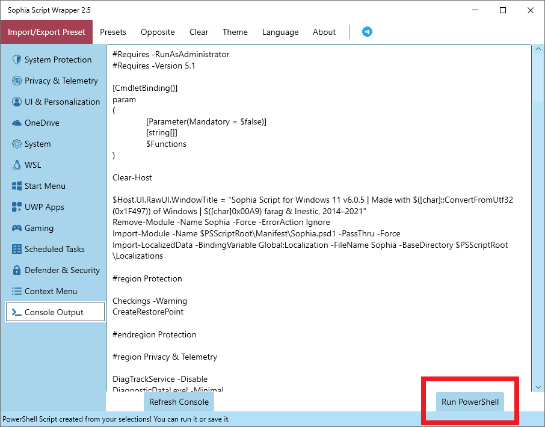Viewport: 545px width, 427px height.
Task: Switch to the Defender & Security tab label
Action: (62, 270)
